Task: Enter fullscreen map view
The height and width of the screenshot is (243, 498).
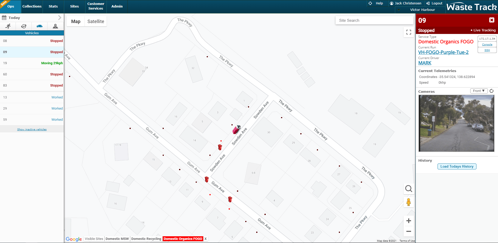Action: [x=408, y=32]
